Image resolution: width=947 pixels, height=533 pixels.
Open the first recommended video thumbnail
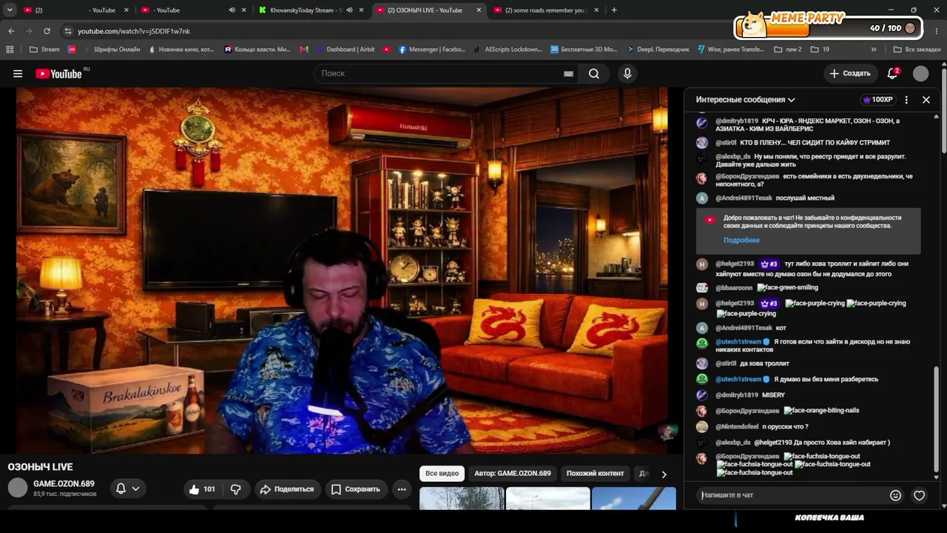coord(462,498)
